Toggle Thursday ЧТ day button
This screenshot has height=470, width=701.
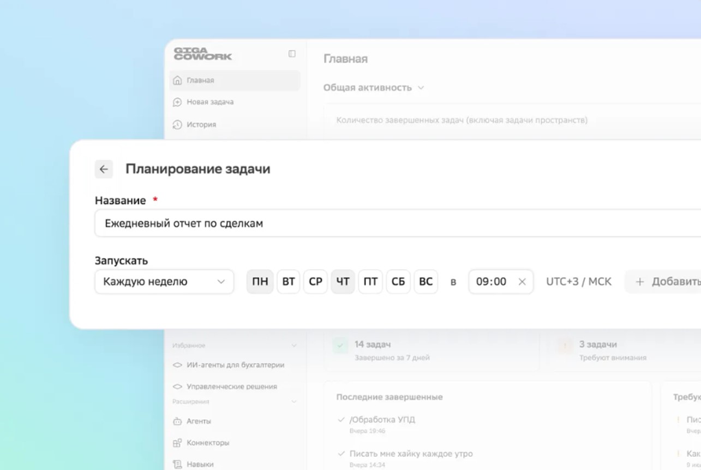(343, 282)
